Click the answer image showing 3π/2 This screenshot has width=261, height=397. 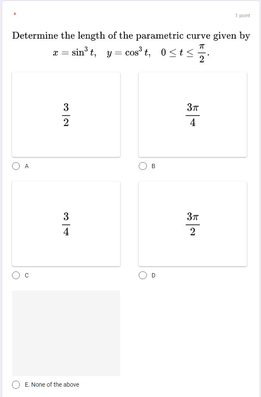coord(192,224)
